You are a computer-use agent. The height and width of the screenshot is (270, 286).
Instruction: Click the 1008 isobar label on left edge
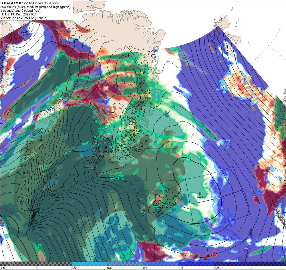(x=6, y=177)
